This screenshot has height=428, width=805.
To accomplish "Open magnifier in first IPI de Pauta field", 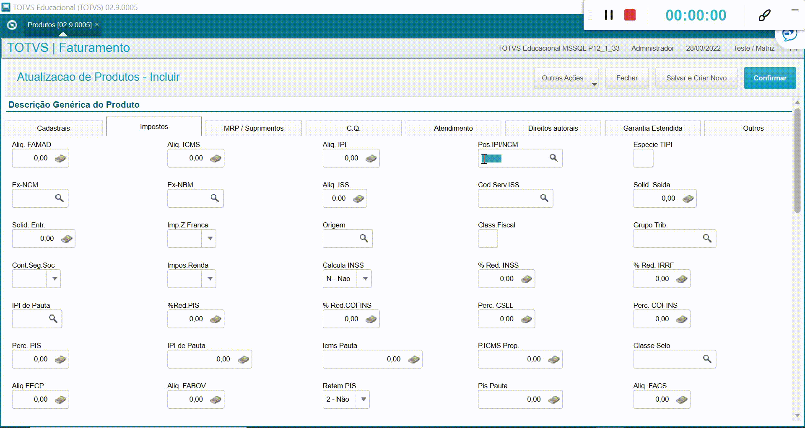I will point(53,319).
